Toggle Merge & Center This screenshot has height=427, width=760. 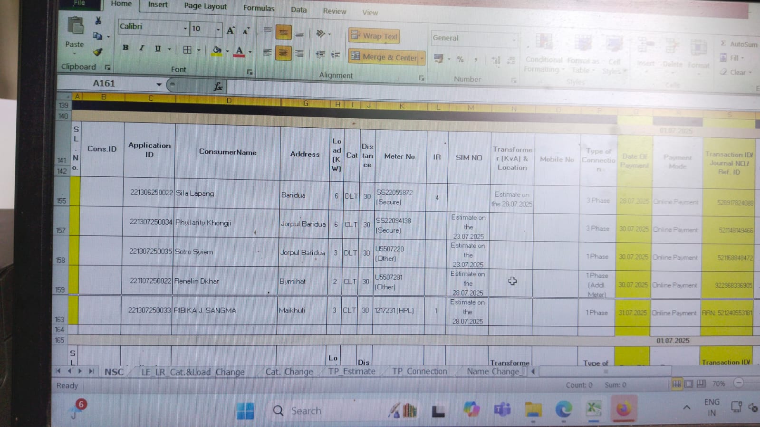pos(384,57)
